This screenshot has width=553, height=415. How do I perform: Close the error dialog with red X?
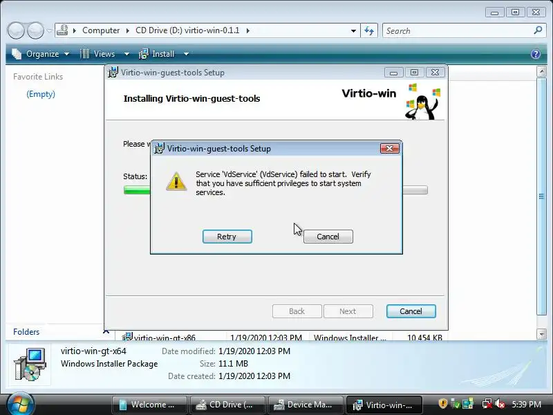click(x=390, y=148)
